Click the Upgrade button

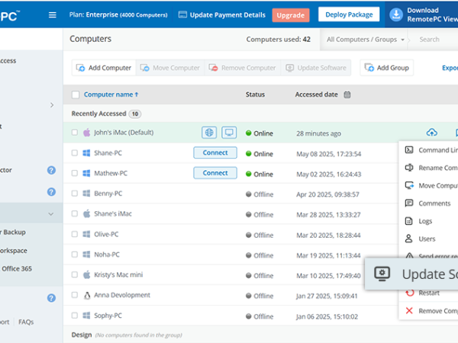coord(291,15)
